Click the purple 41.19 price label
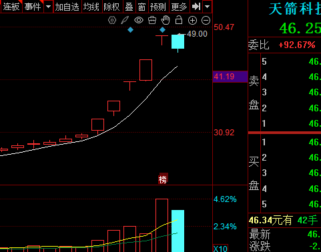Image resolution: width=321 pixels, height=252 pixels. pyautogui.click(x=230, y=77)
